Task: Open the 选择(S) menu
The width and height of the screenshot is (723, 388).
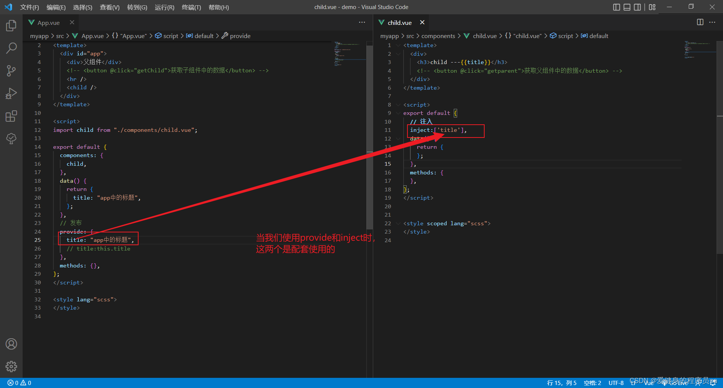Action: (82, 7)
